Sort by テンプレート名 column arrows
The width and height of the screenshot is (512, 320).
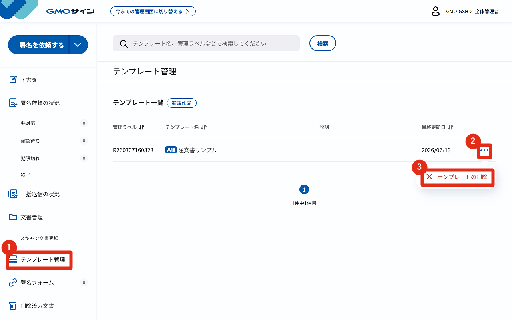click(204, 127)
